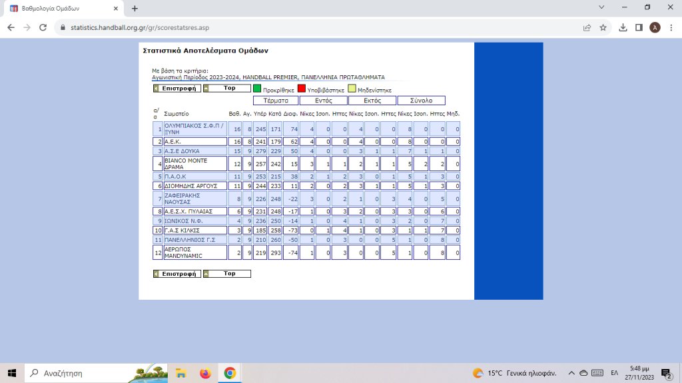
Task: Open File Explorer from the taskbar
Action: coord(180,373)
